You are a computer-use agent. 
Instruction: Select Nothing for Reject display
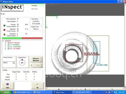(x=35, y=77)
